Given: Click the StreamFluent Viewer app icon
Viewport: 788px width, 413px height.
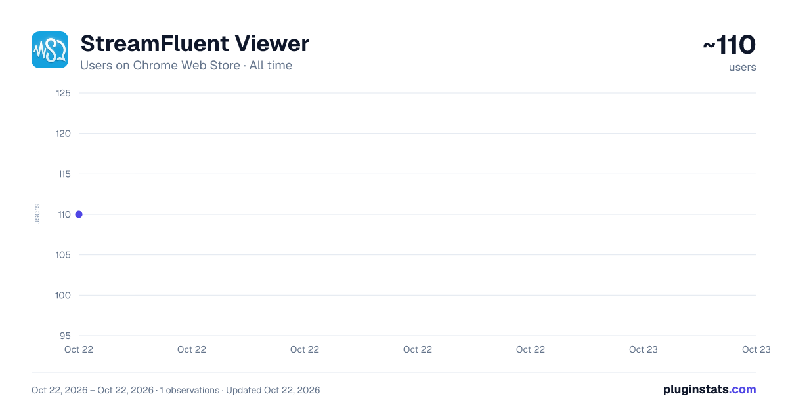Looking at the screenshot, I should click(x=50, y=50).
